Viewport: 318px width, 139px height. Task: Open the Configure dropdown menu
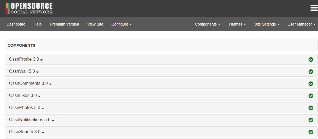[122, 24]
